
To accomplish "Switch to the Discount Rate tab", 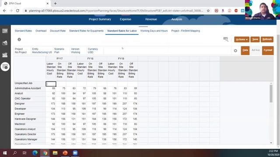I will 58,31.
